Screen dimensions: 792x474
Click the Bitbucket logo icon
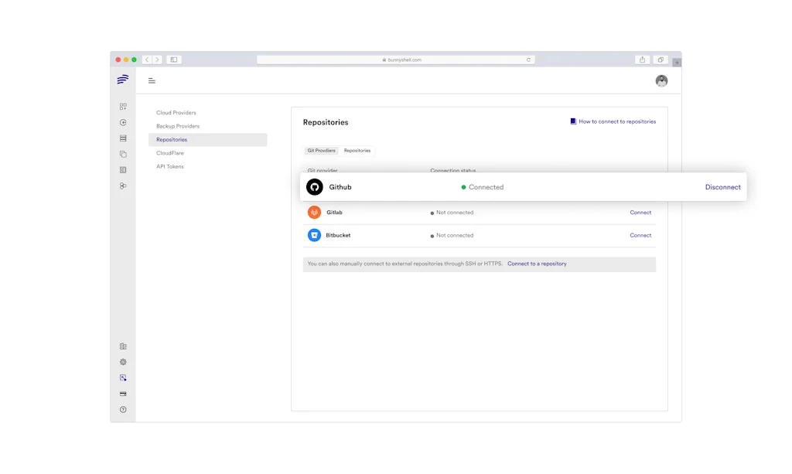[x=314, y=235]
